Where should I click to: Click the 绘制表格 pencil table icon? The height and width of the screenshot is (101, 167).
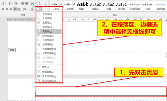coord(39,72)
